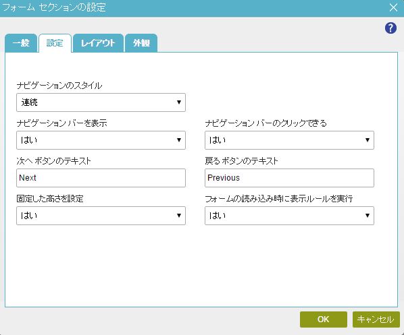
Task: Click the arrow of 固定した高さを設定 select
Action: tap(179, 216)
